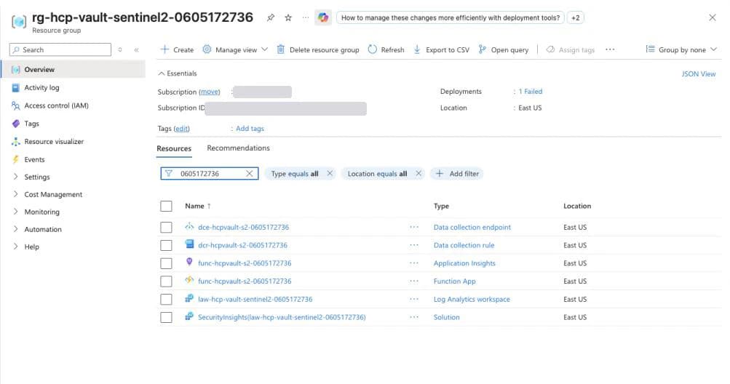Clear the 0605172736 filter text
The height and width of the screenshot is (384, 730).
click(x=250, y=174)
